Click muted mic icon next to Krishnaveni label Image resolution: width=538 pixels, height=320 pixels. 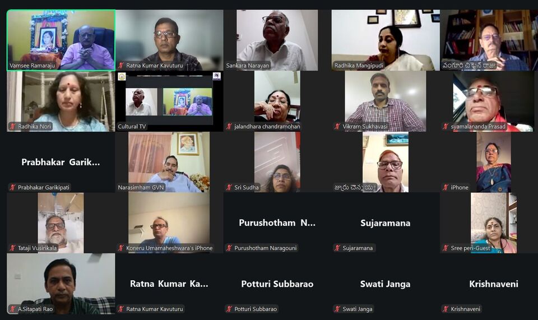click(446, 309)
